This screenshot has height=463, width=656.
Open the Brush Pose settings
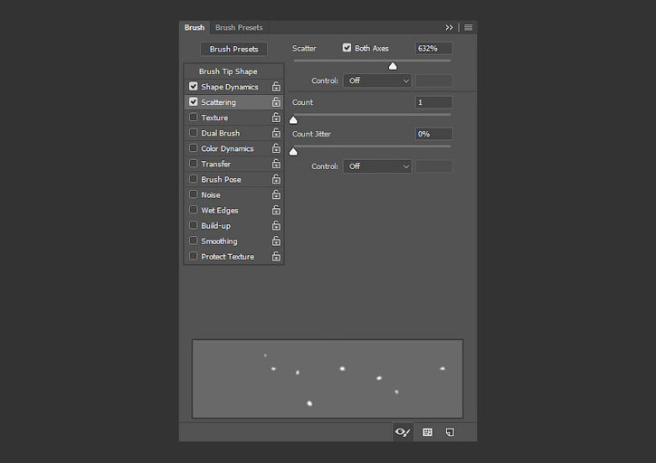coord(221,180)
